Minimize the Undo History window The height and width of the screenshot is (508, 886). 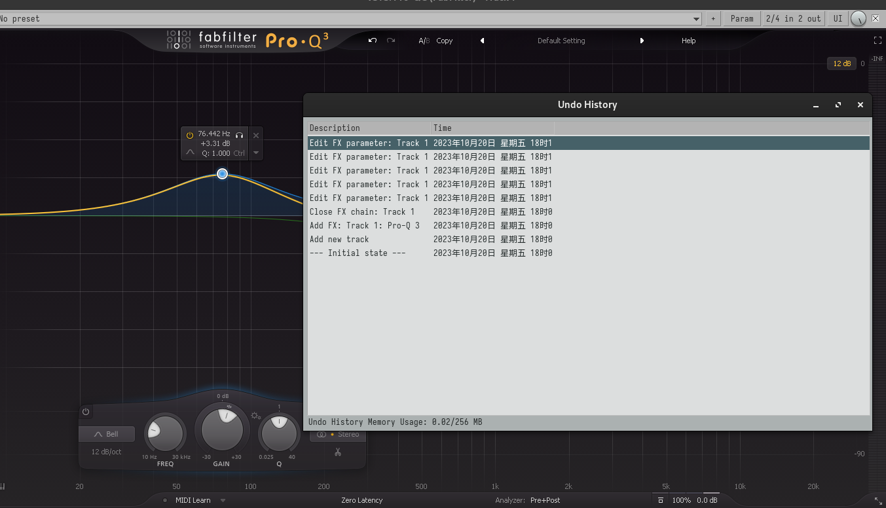(816, 105)
